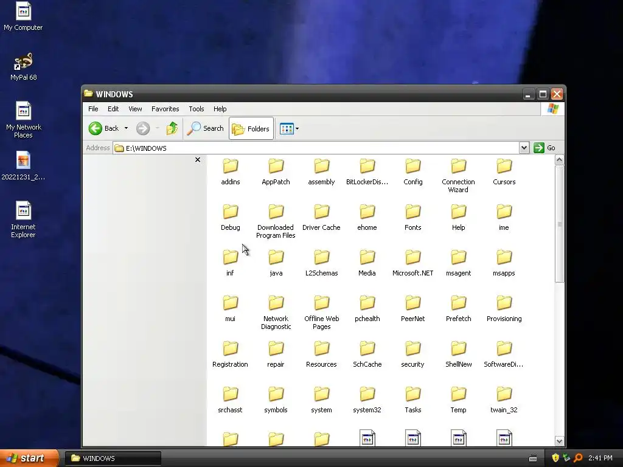The height and width of the screenshot is (467, 623).
Task: Click the vertical scrollbar thumb
Action: click(x=560, y=224)
